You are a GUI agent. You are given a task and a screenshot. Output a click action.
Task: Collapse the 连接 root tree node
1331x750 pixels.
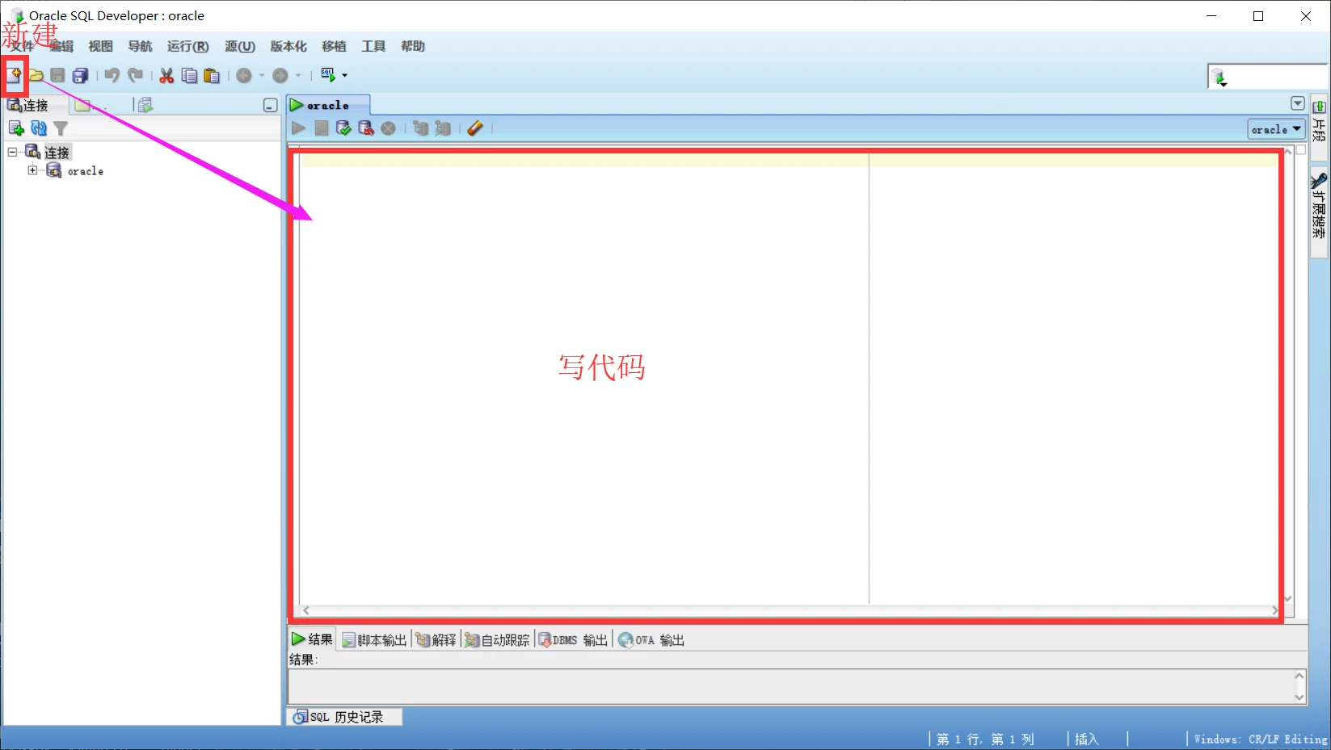click(x=12, y=152)
